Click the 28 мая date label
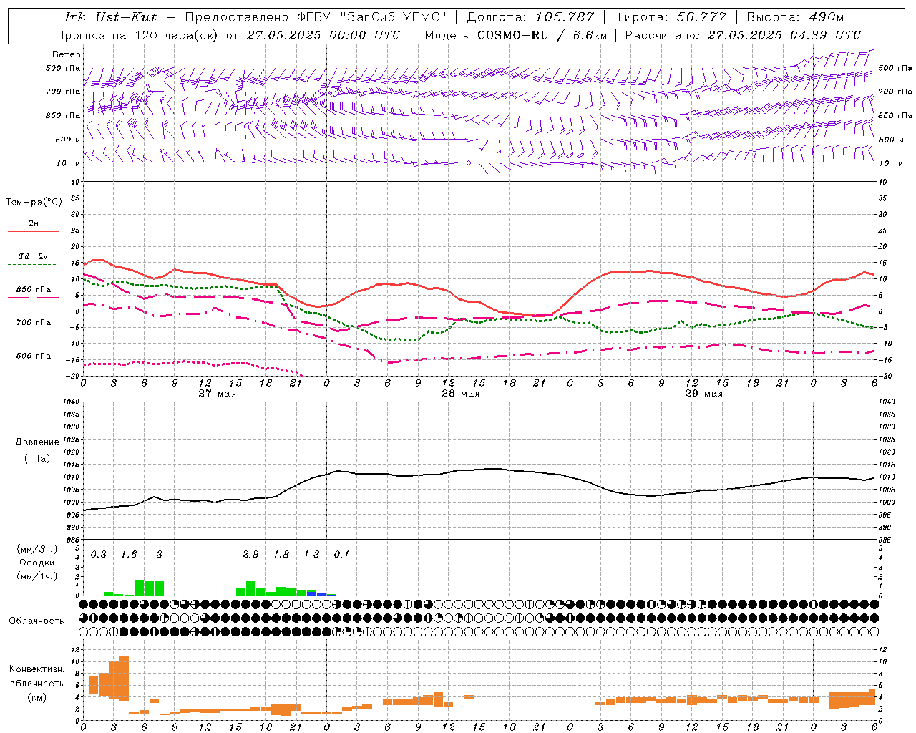This screenshot has width=916, height=733. click(x=460, y=393)
